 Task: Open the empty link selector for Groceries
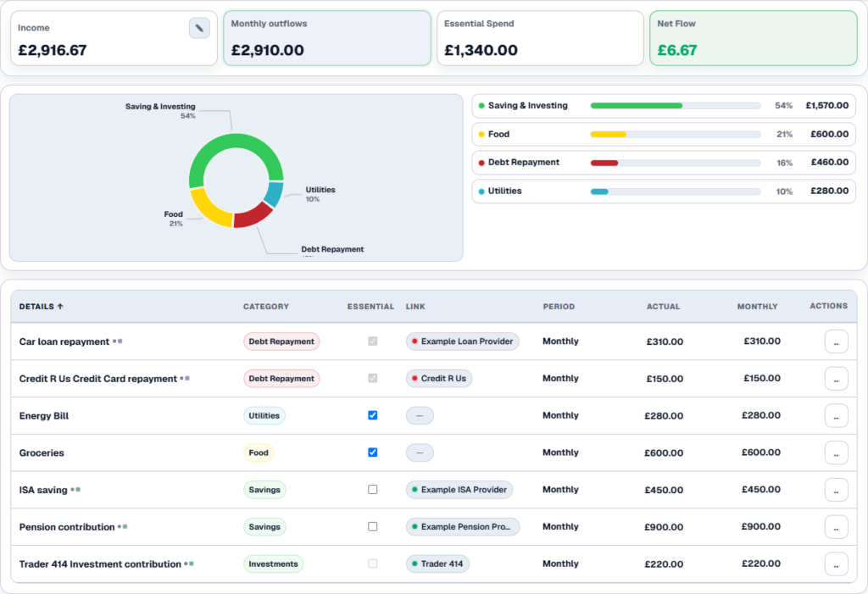click(420, 452)
